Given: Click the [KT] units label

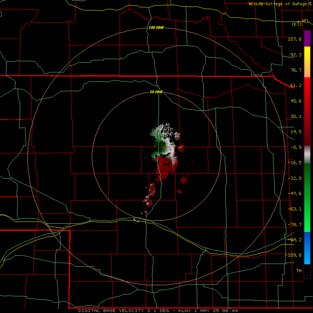Looking at the screenshot, I should [297, 24].
